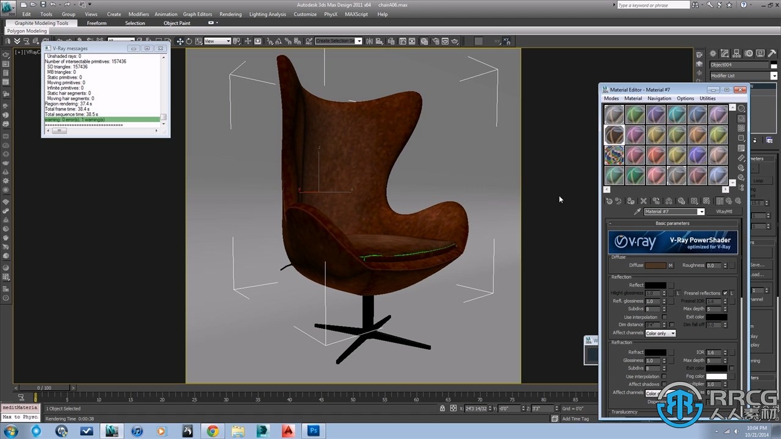The width and height of the screenshot is (781, 439).
Task: Click Go to Parent icon
Action: click(x=729, y=201)
